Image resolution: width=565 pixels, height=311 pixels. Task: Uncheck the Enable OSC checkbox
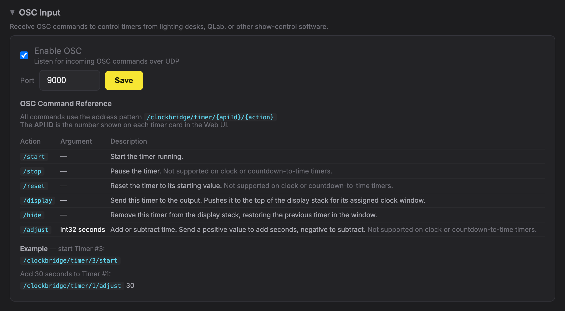(24, 55)
